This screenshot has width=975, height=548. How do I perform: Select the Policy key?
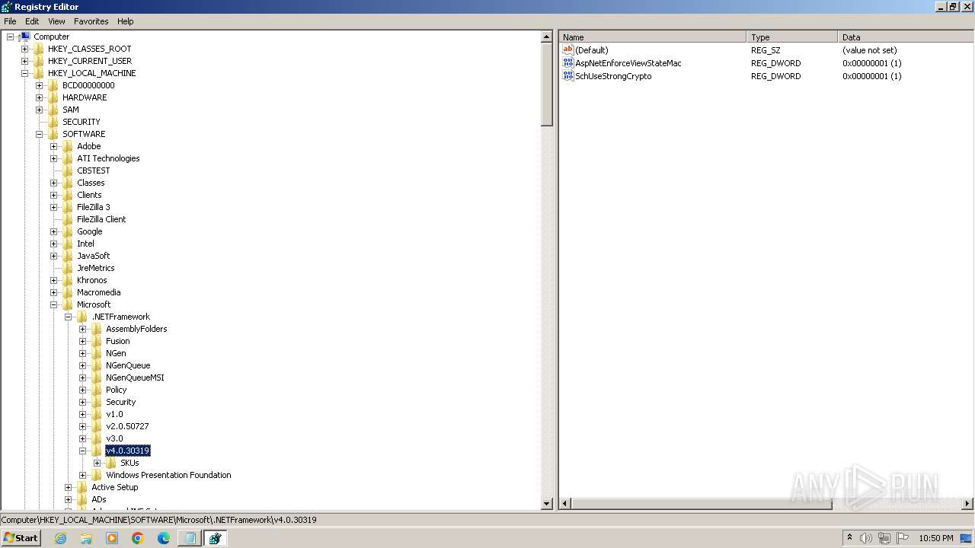116,390
